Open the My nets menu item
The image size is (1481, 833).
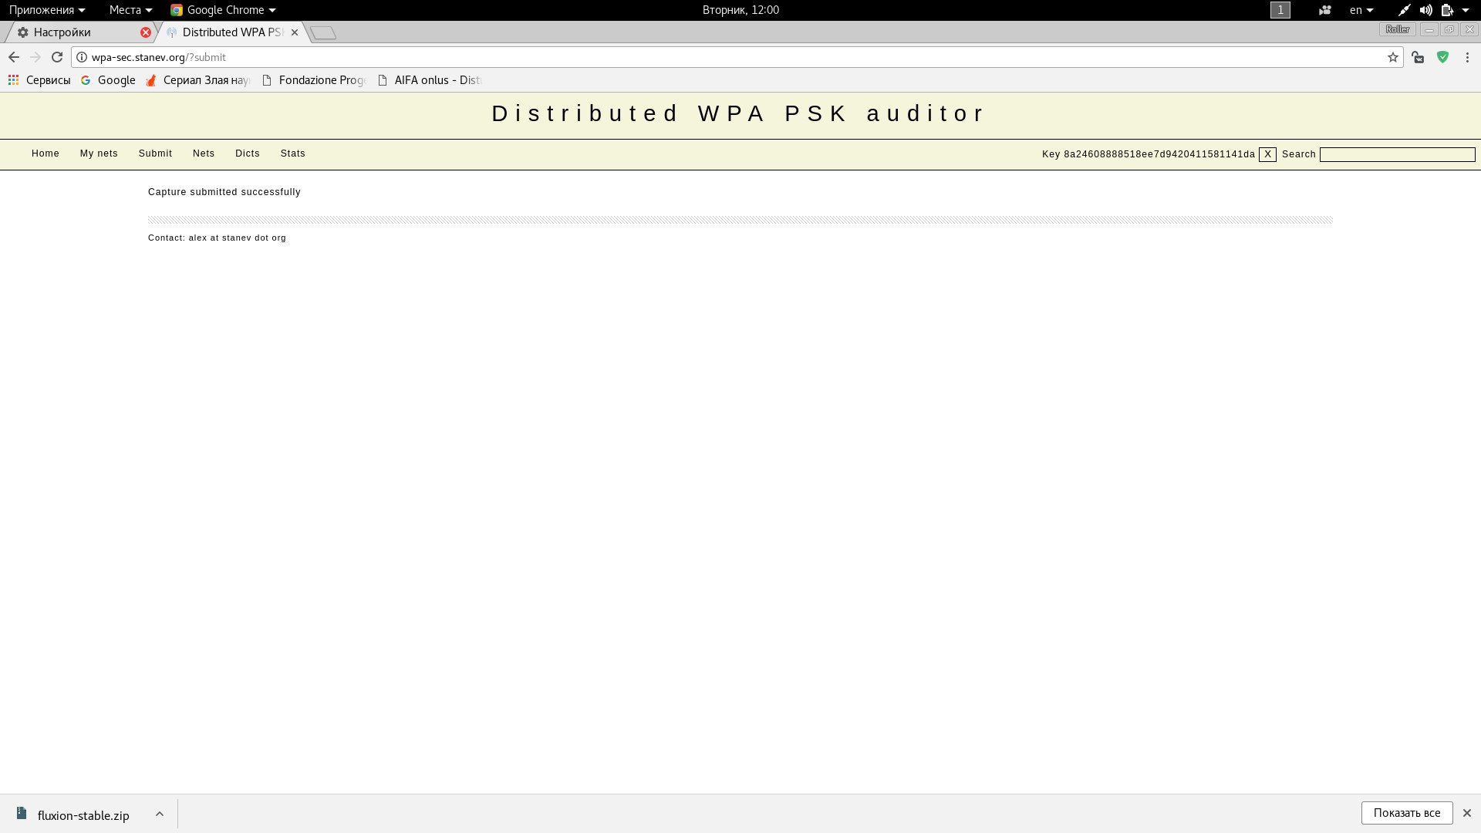point(99,153)
